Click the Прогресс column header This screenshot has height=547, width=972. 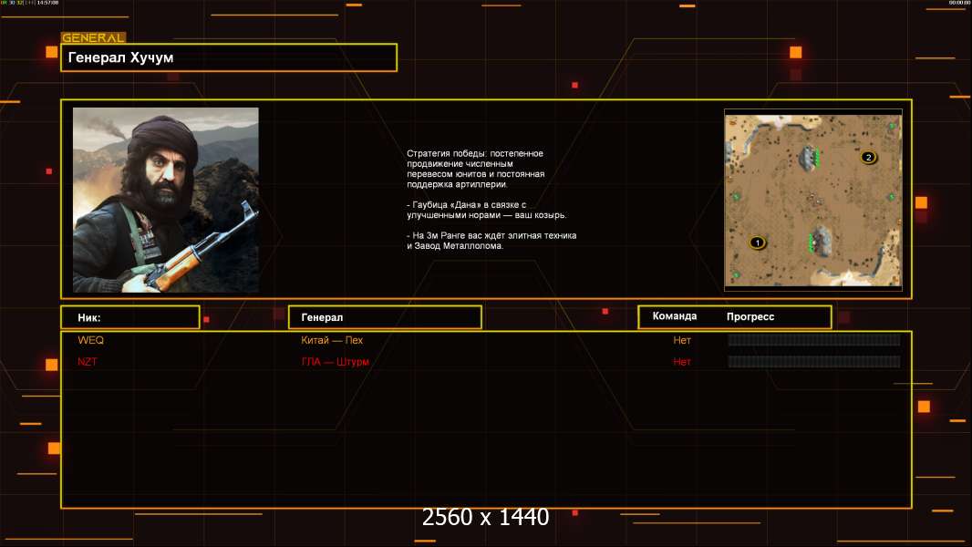(x=750, y=316)
